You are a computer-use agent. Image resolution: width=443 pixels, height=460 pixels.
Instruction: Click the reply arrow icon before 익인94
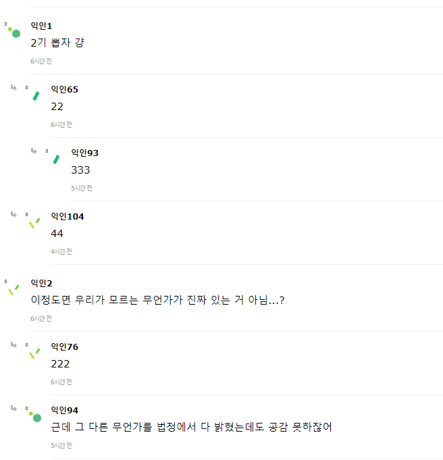tap(14, 408)
